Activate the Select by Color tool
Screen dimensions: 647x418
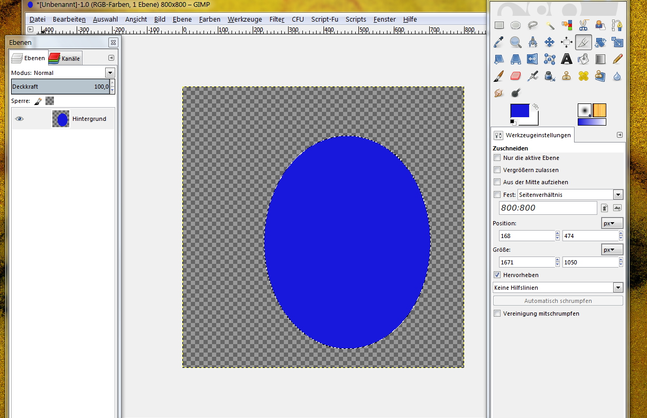567,25
